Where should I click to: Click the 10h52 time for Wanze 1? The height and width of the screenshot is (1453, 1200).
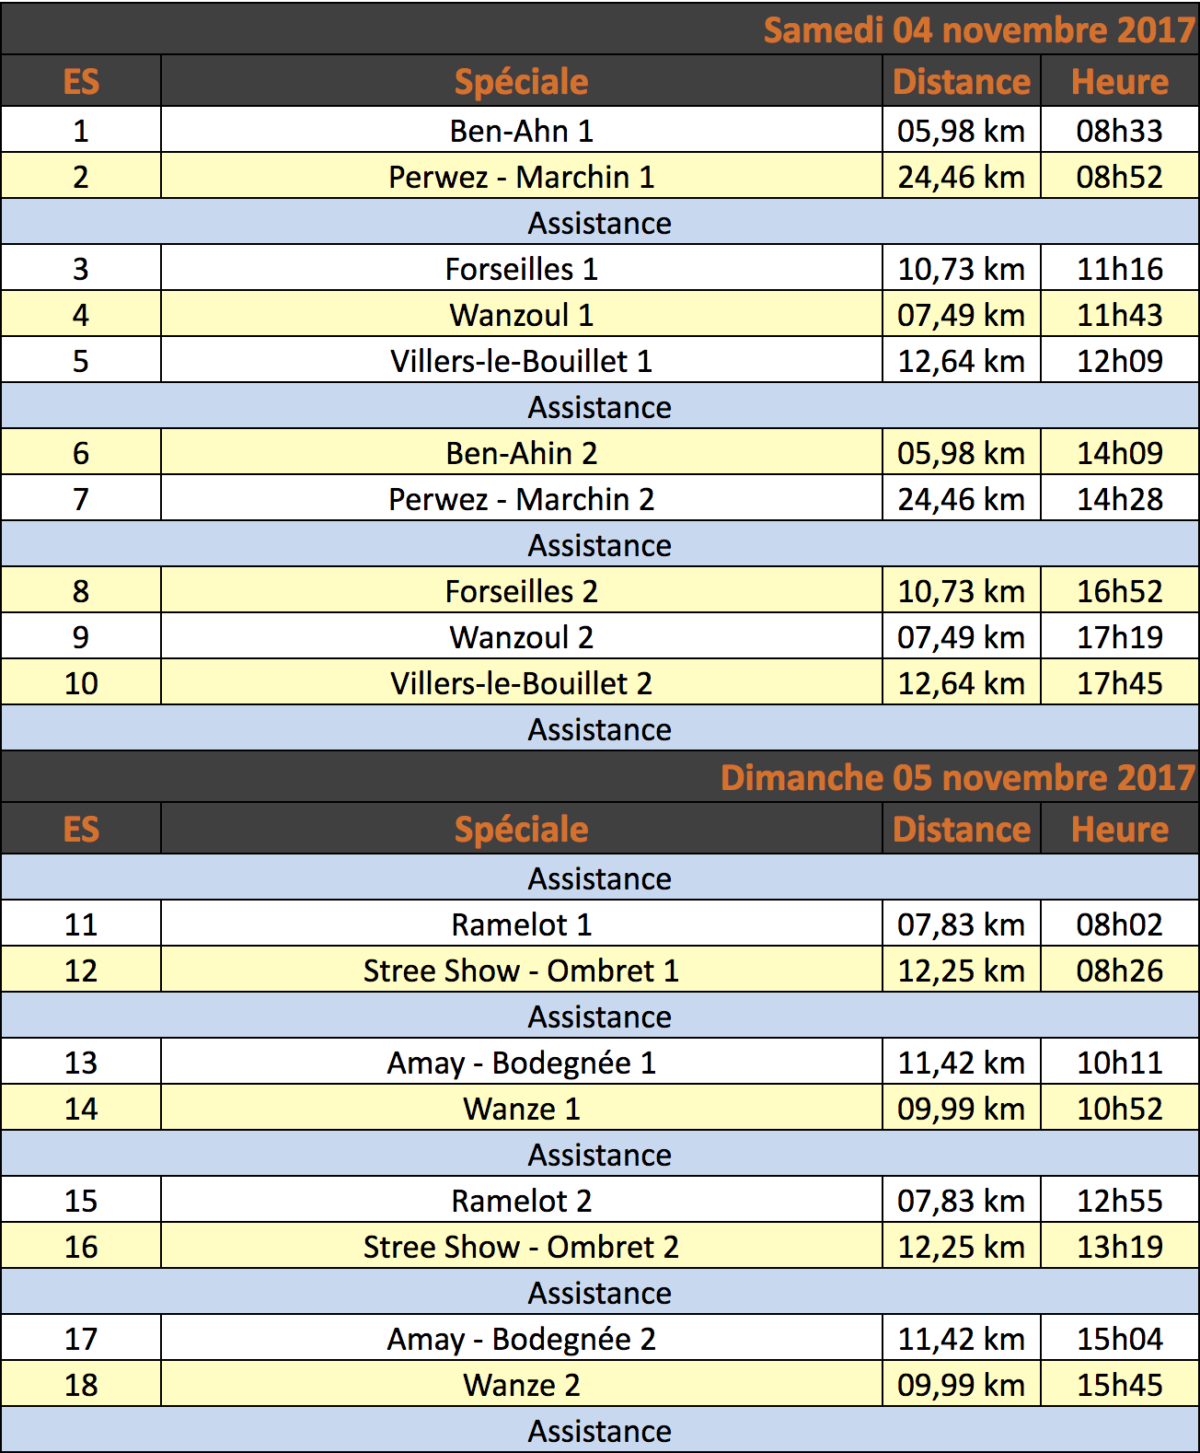tap(1119, 1108)
